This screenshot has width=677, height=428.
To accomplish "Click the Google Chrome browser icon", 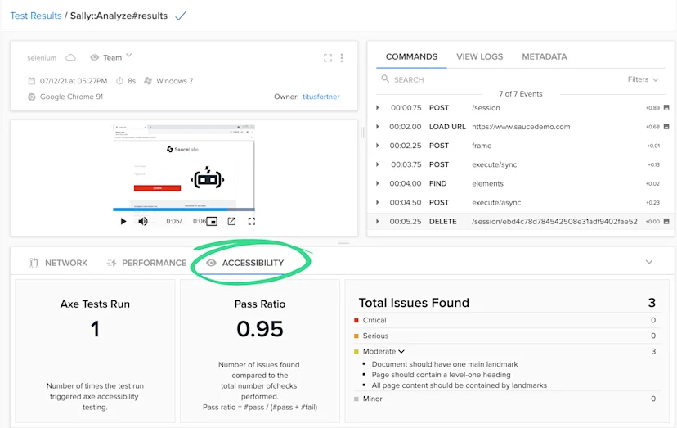I will (x=32, y=97).
